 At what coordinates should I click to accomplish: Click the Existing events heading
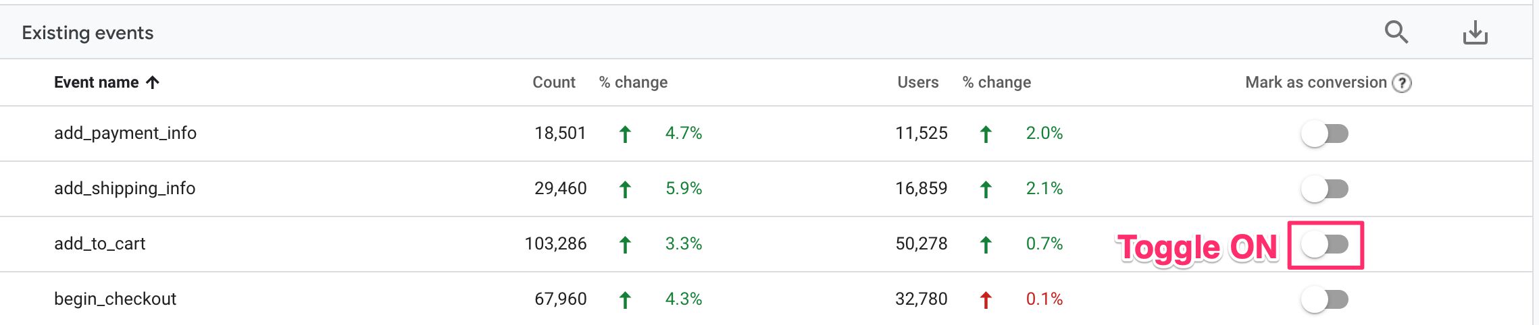[88, 32]
